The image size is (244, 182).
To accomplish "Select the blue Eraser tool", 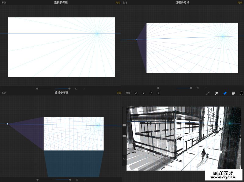I will click(x=225, y=93).
